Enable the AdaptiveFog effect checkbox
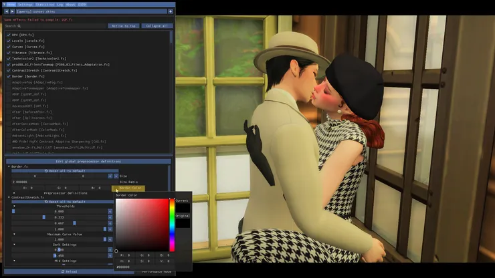This screenshot has height=278, width=495. (9, 82)
